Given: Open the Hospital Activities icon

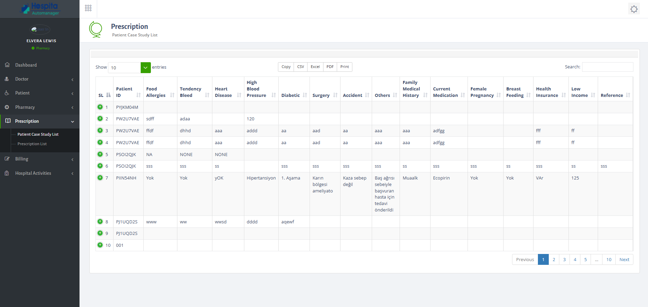Looking at the screenshot, I should point(7,173).
